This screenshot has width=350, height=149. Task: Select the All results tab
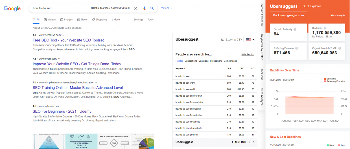coord(36,19)
